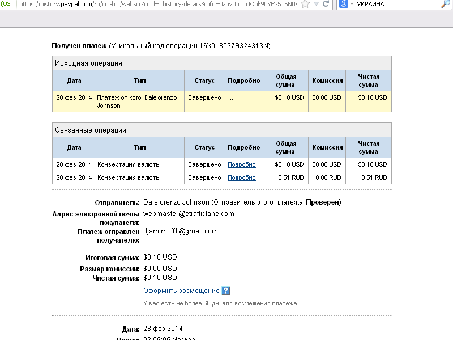Bookmark page with the star icon
Viewport: 453px width, 340px height.
tap(305, 4)
